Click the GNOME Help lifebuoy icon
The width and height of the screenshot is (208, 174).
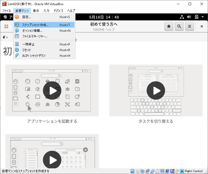(x=6, y=26)
